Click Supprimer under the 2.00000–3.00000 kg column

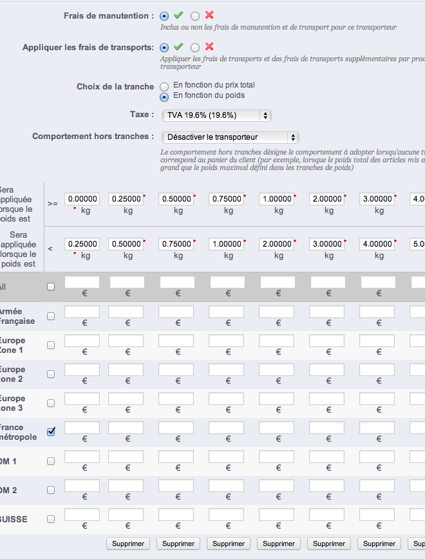coord(329,544)
